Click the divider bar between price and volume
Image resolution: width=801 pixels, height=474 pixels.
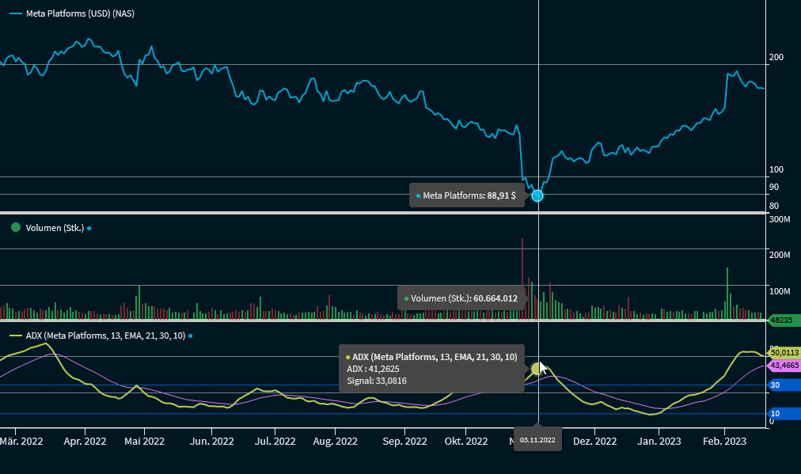point(380,214)
